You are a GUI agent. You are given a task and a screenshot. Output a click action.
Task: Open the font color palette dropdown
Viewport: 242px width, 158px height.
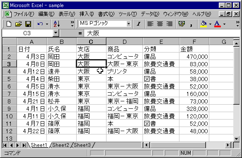tap(224, 24)
